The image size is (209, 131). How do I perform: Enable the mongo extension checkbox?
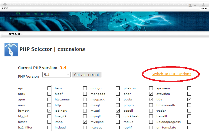click(118, 88)
